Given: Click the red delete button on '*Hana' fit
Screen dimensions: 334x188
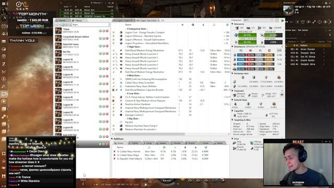Looking at the screenshot, I should [x=107, y=31].
